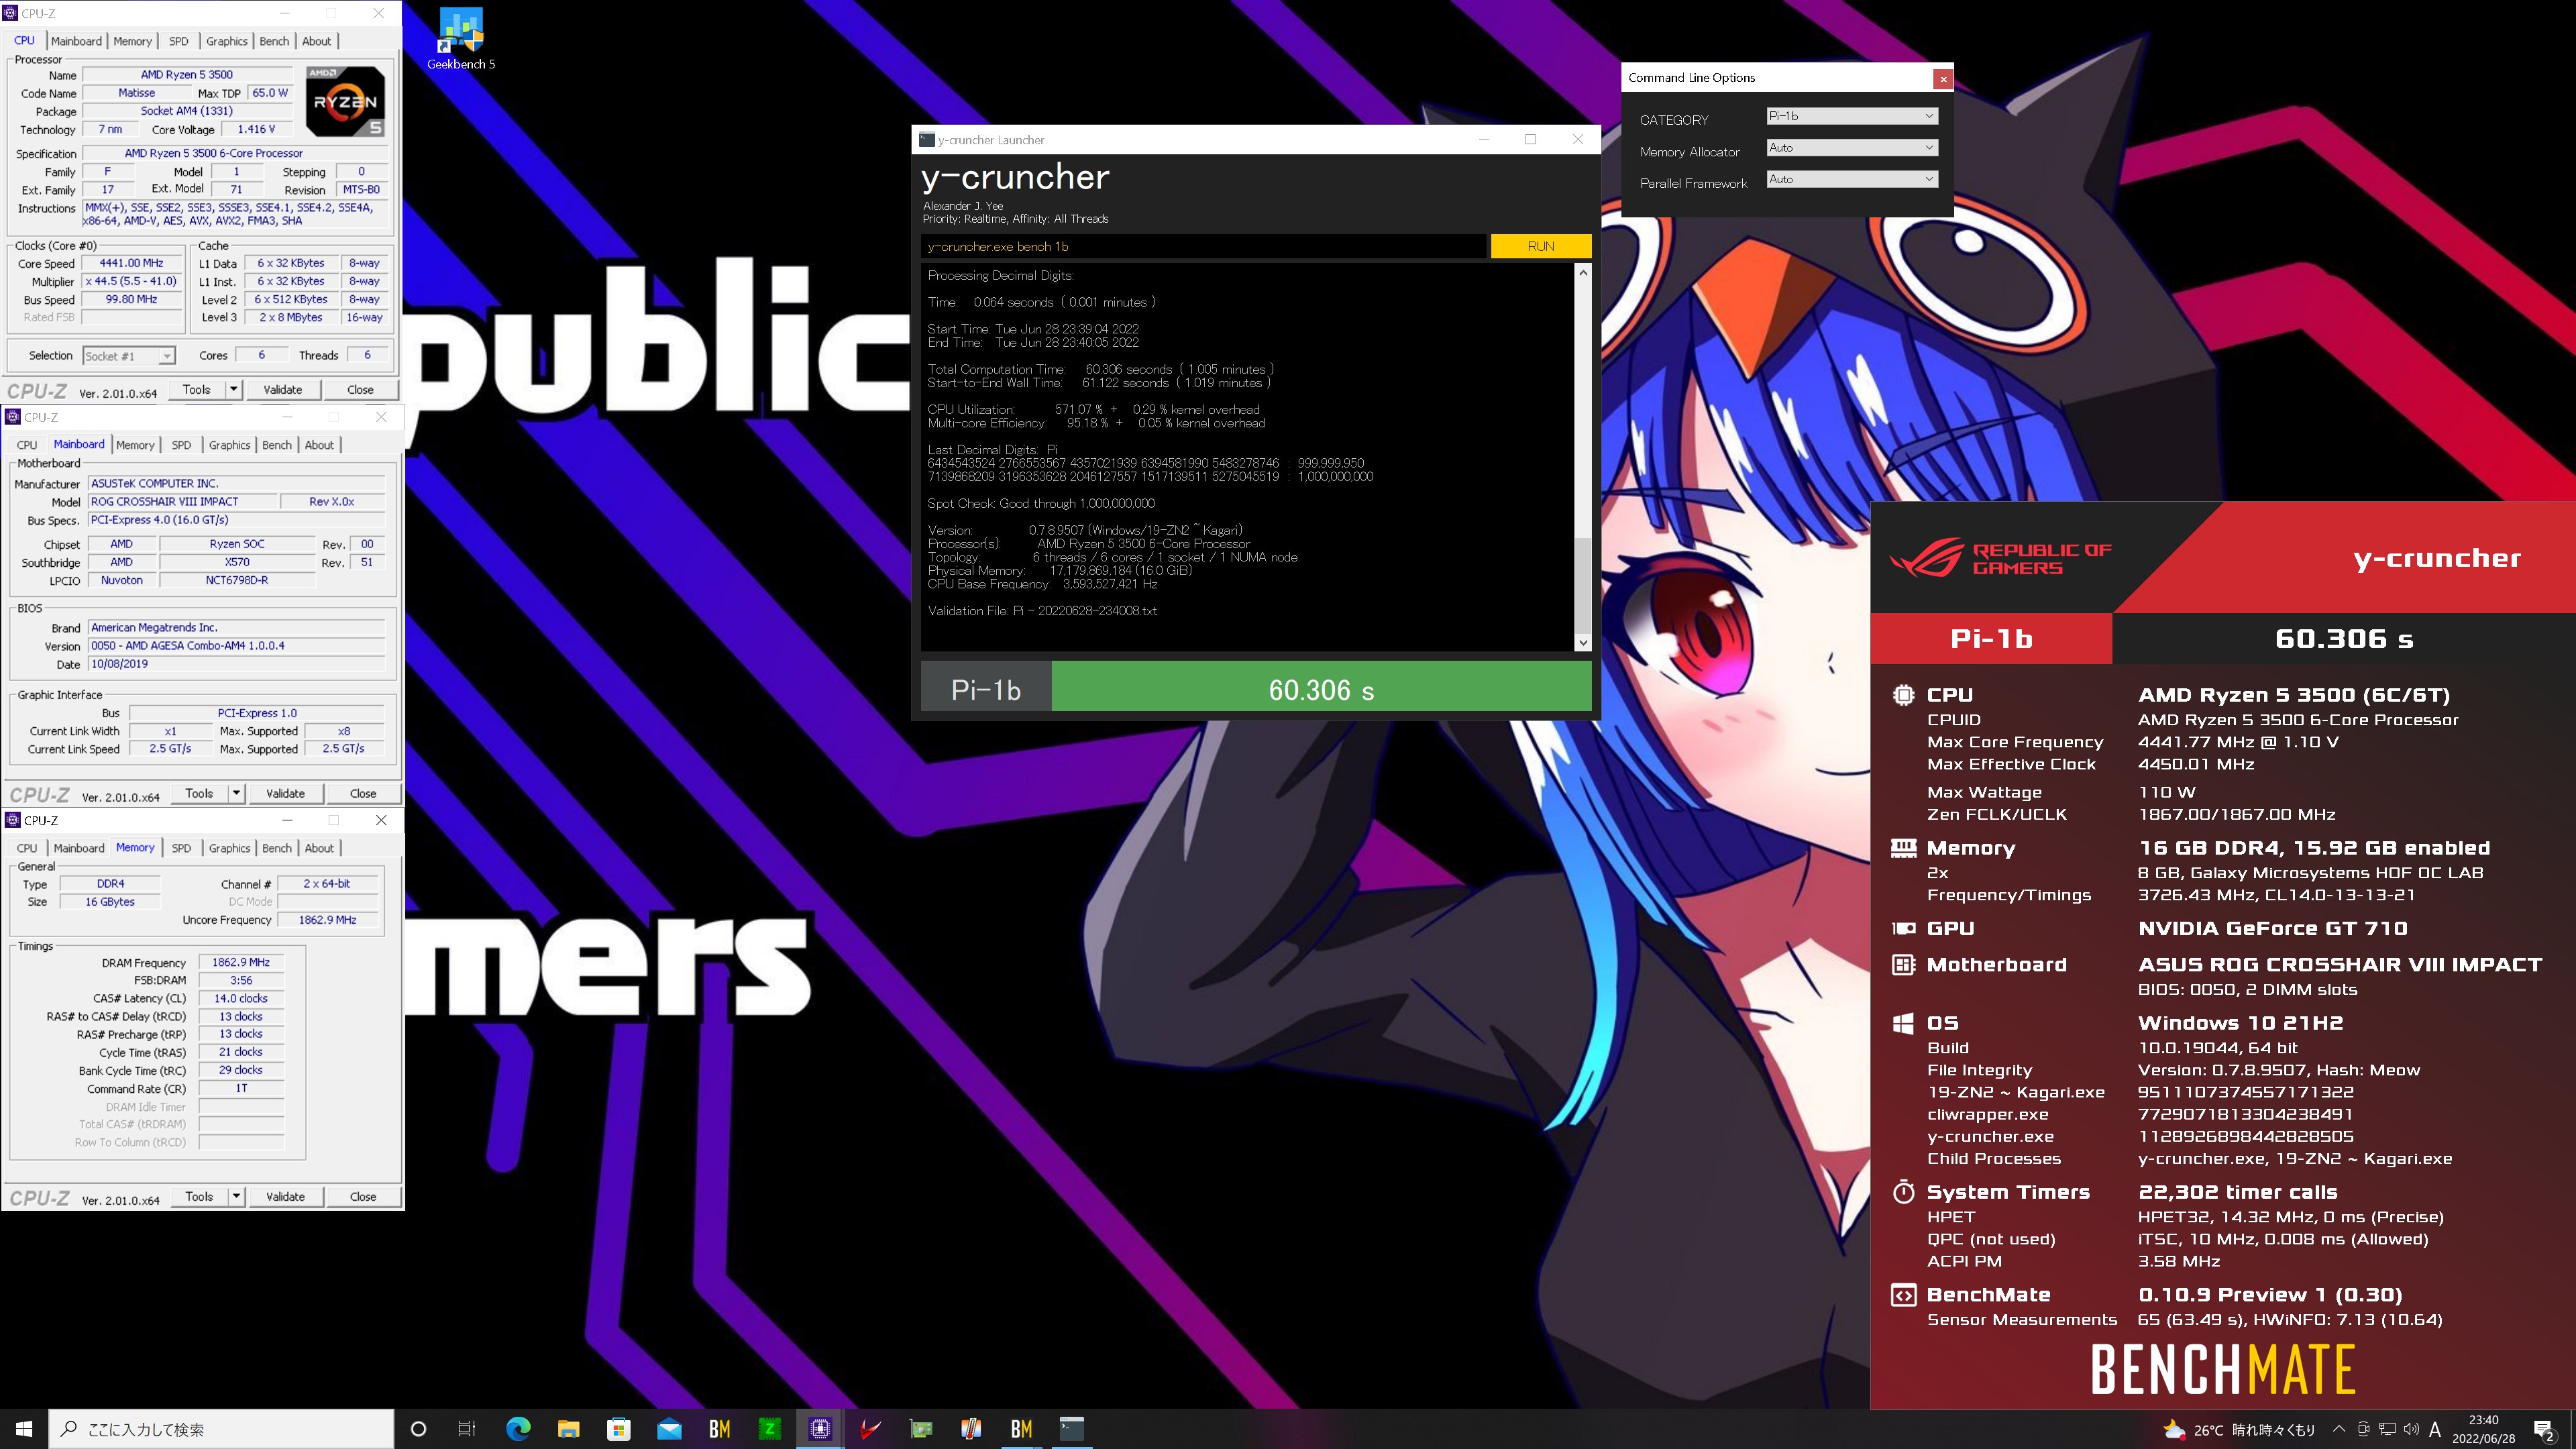Open the Mail app on the taskbar

point(669,1429)
